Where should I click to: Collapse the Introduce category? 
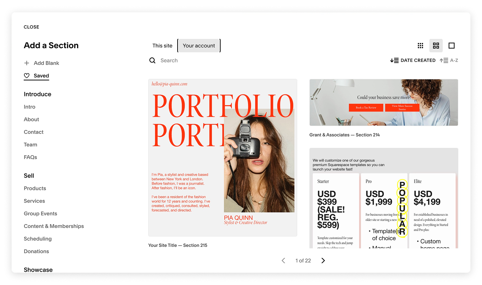pos(37,94)
